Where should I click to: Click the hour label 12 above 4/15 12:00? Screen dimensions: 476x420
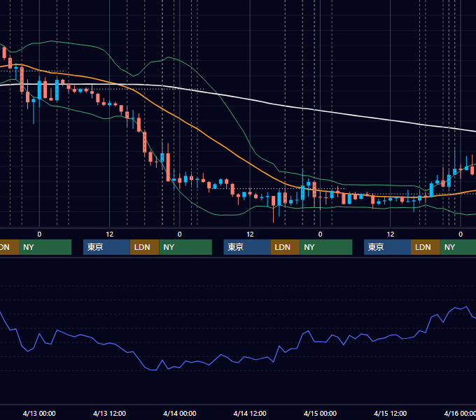(x=391, y=234)
